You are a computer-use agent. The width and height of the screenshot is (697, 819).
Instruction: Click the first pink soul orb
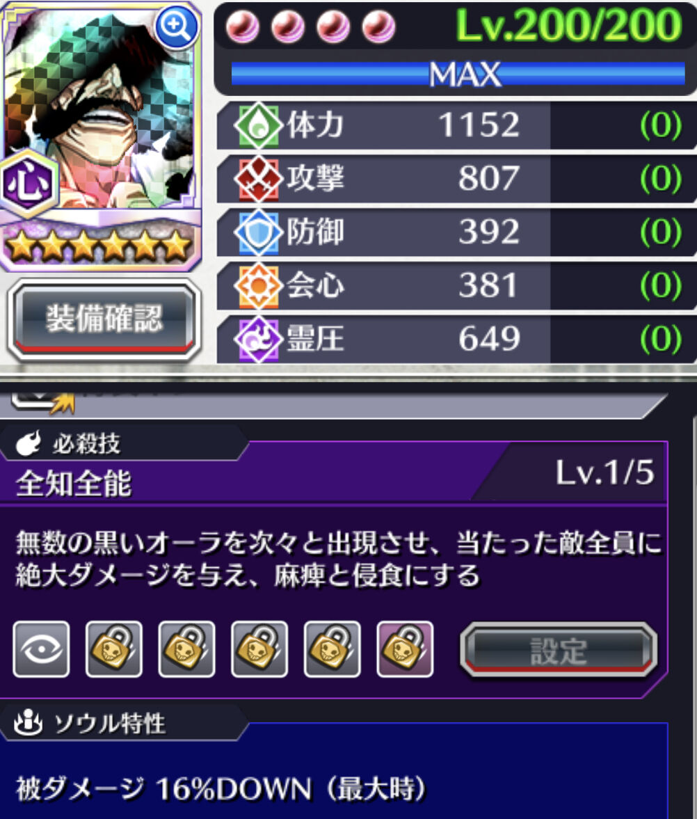[243, 26]
